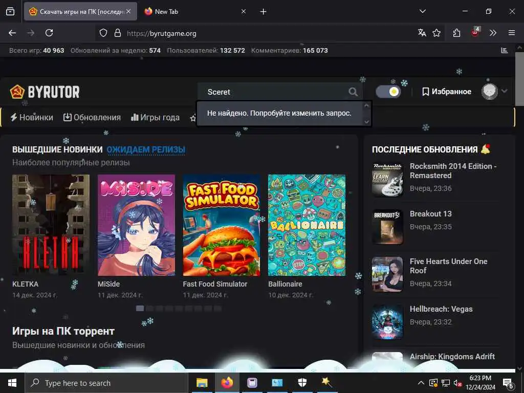Click the blue monitor taskbar app icon

pyautogui.click(x=277, y=383)
